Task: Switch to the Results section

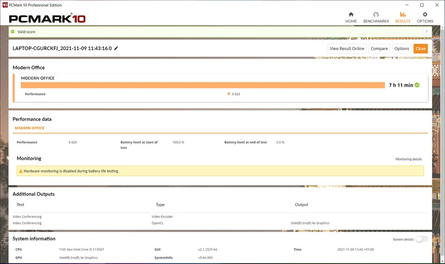Action: 403,17
